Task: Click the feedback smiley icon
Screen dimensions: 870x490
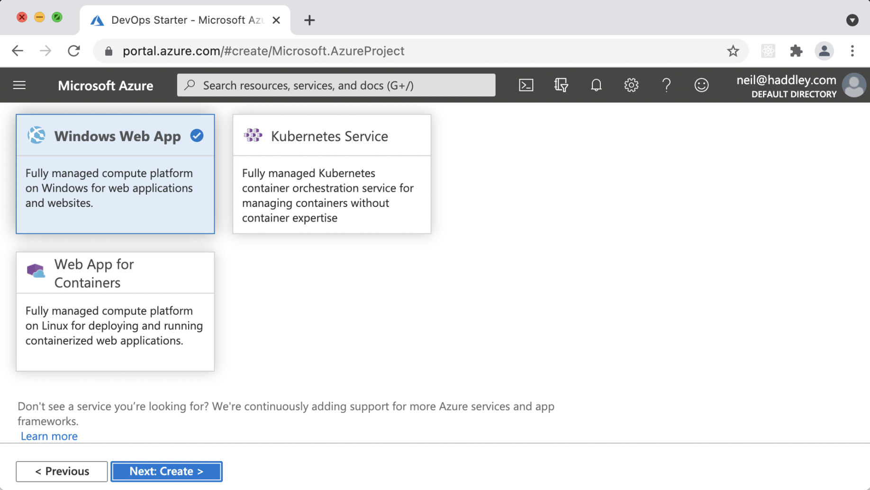Action: tap(701, 85)
